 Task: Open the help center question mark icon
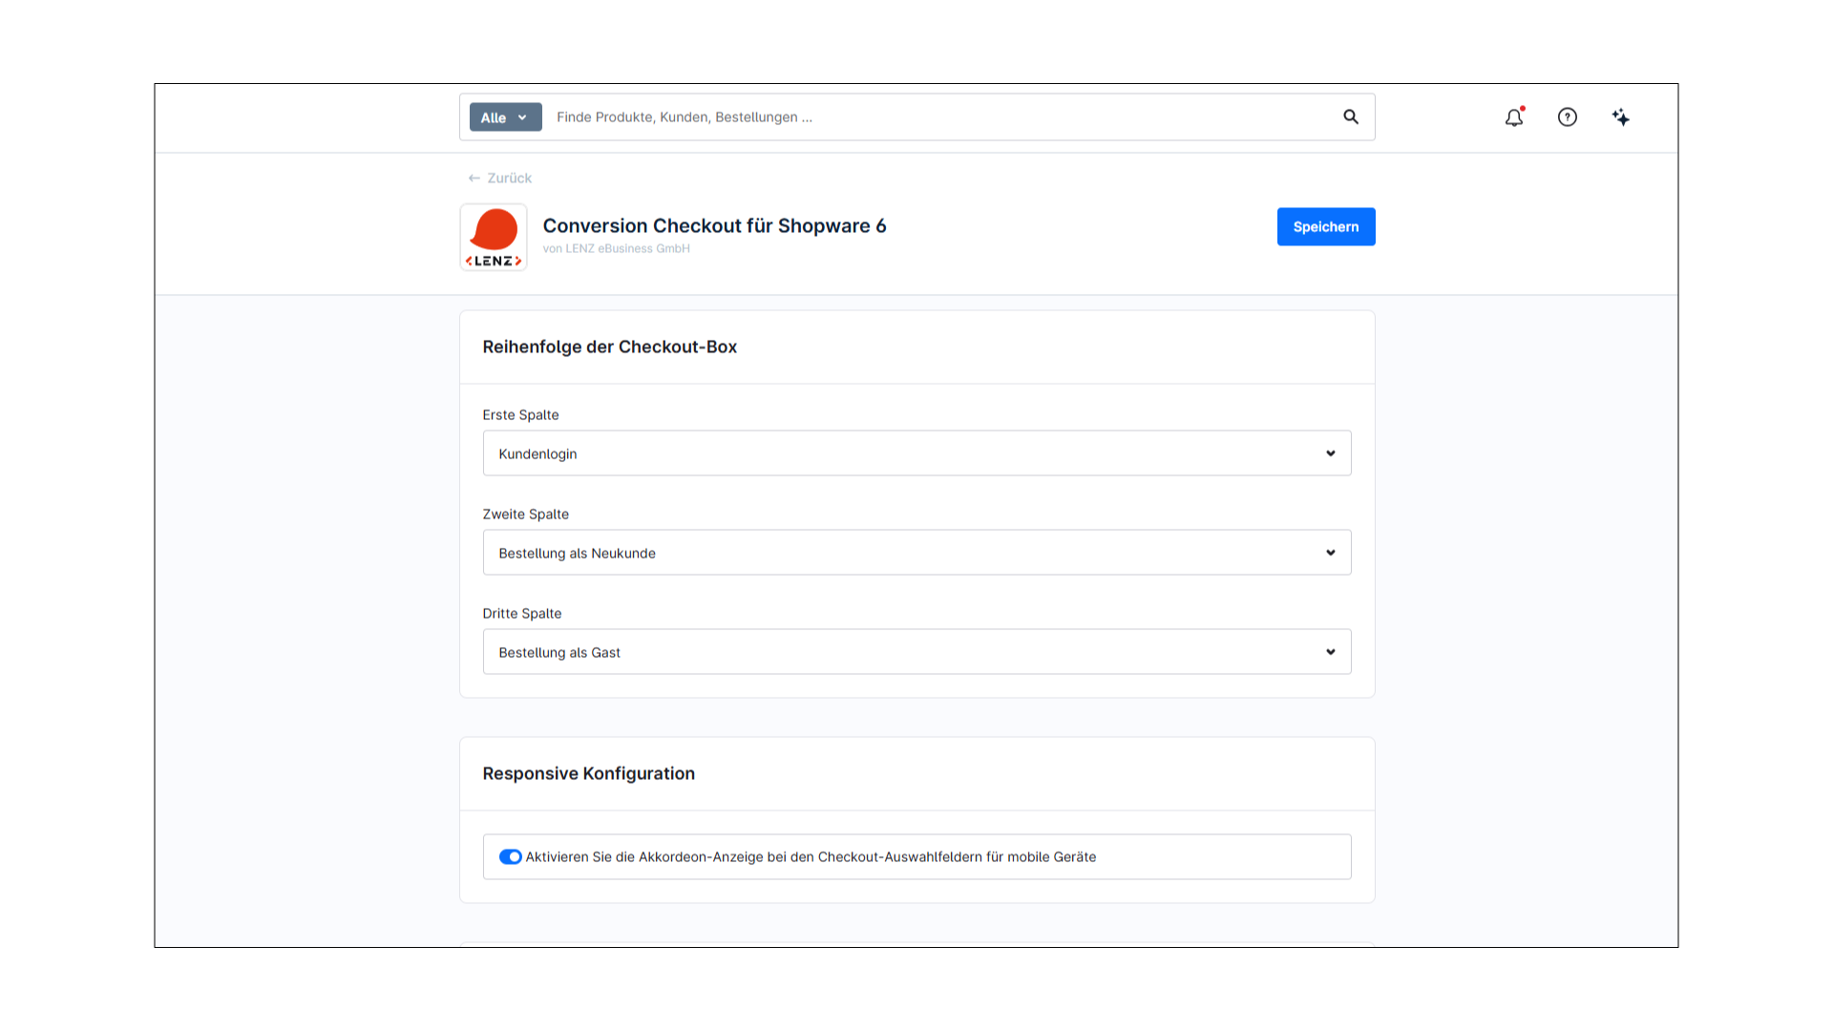tap(1568, 117)
